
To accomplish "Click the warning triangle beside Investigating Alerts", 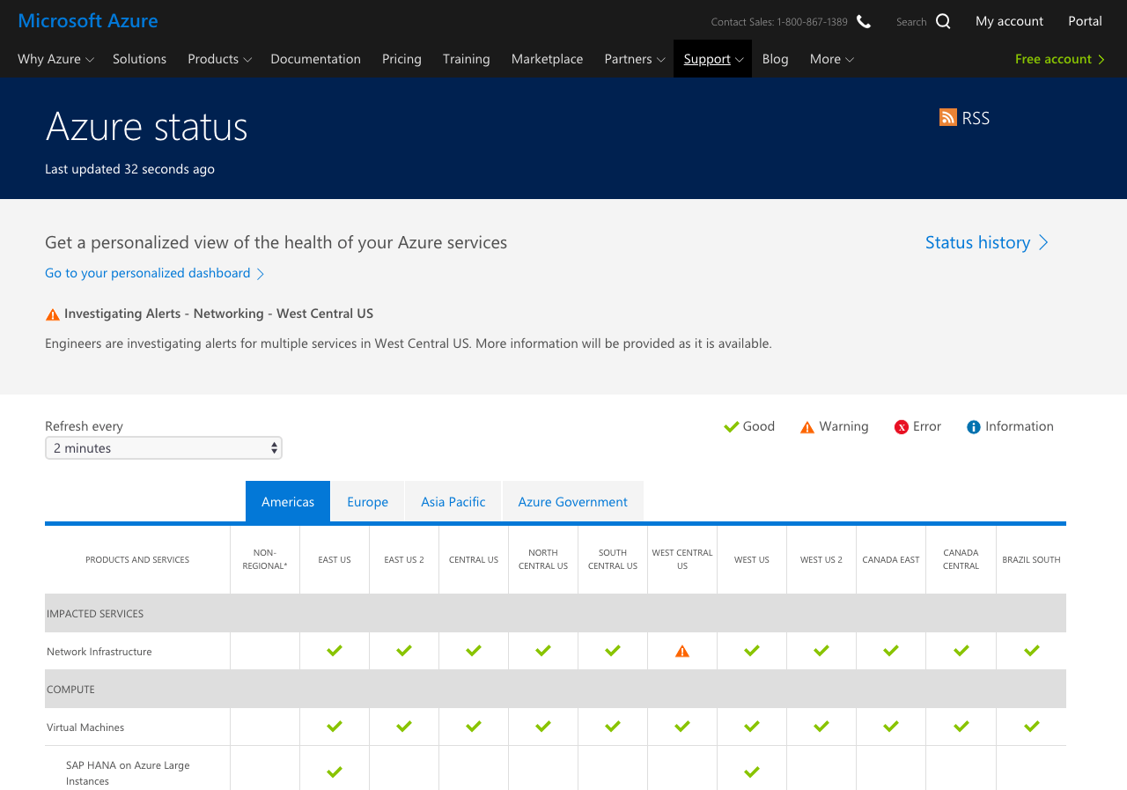I will [x=53, y=314].
